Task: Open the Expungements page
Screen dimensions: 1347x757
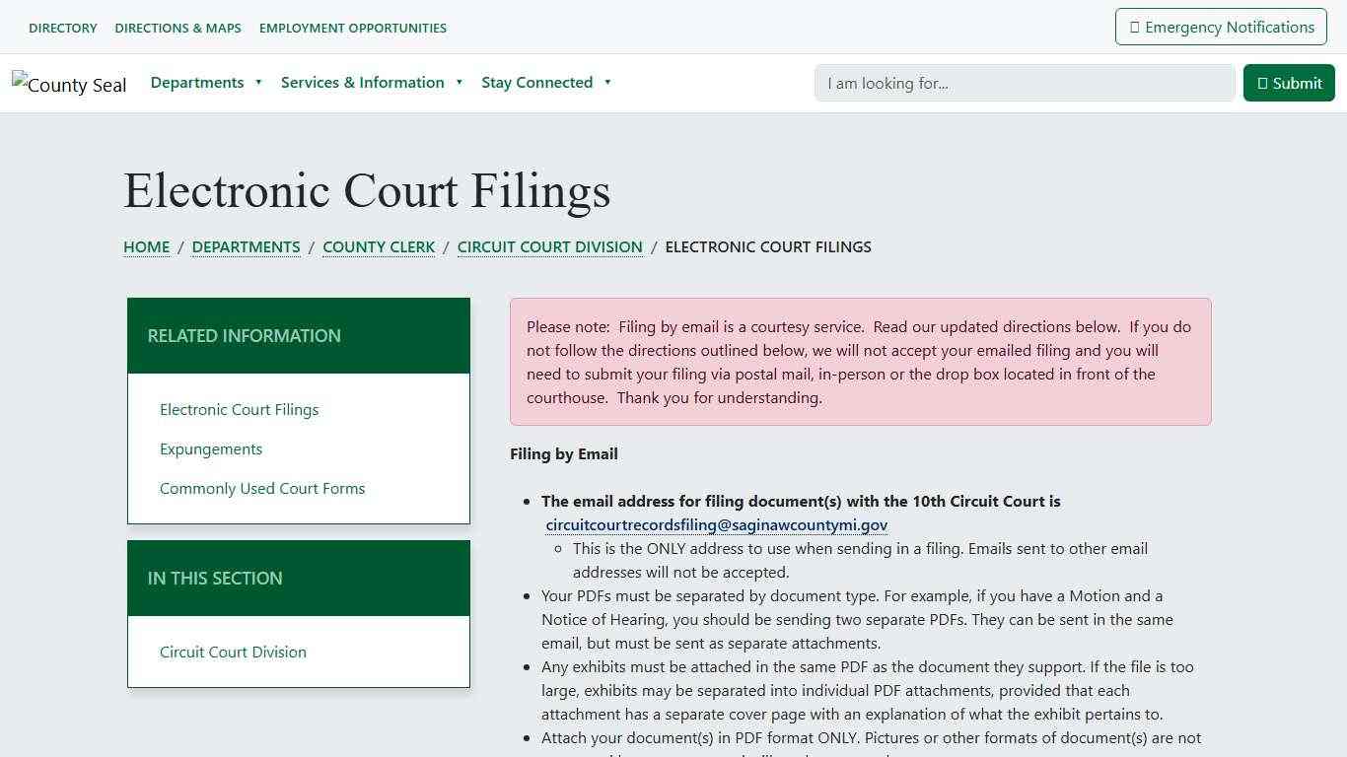Action: point(211,448)
